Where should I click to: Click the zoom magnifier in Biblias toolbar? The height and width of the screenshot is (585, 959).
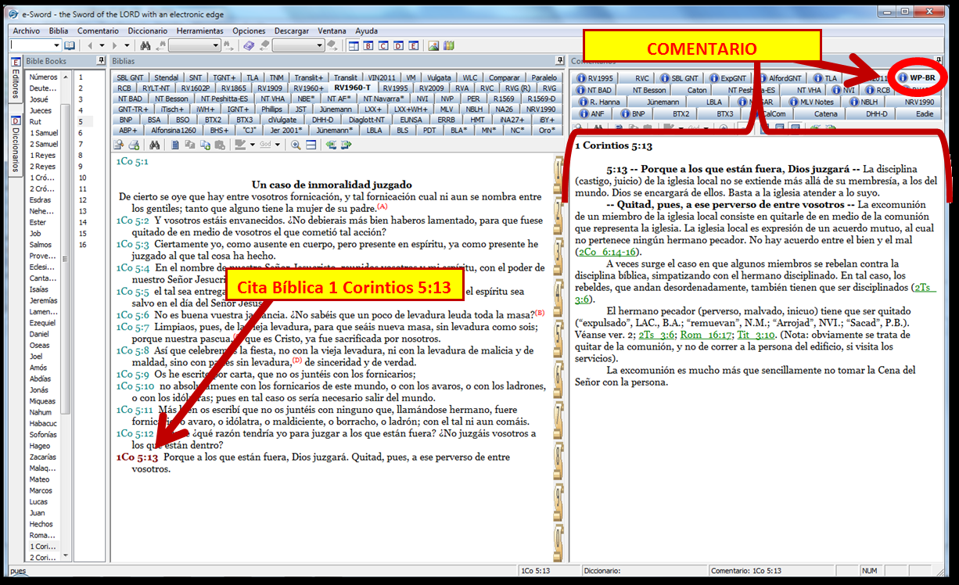tap(296, 145)
